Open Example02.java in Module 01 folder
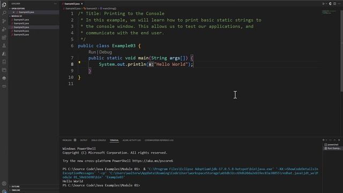 21,24
